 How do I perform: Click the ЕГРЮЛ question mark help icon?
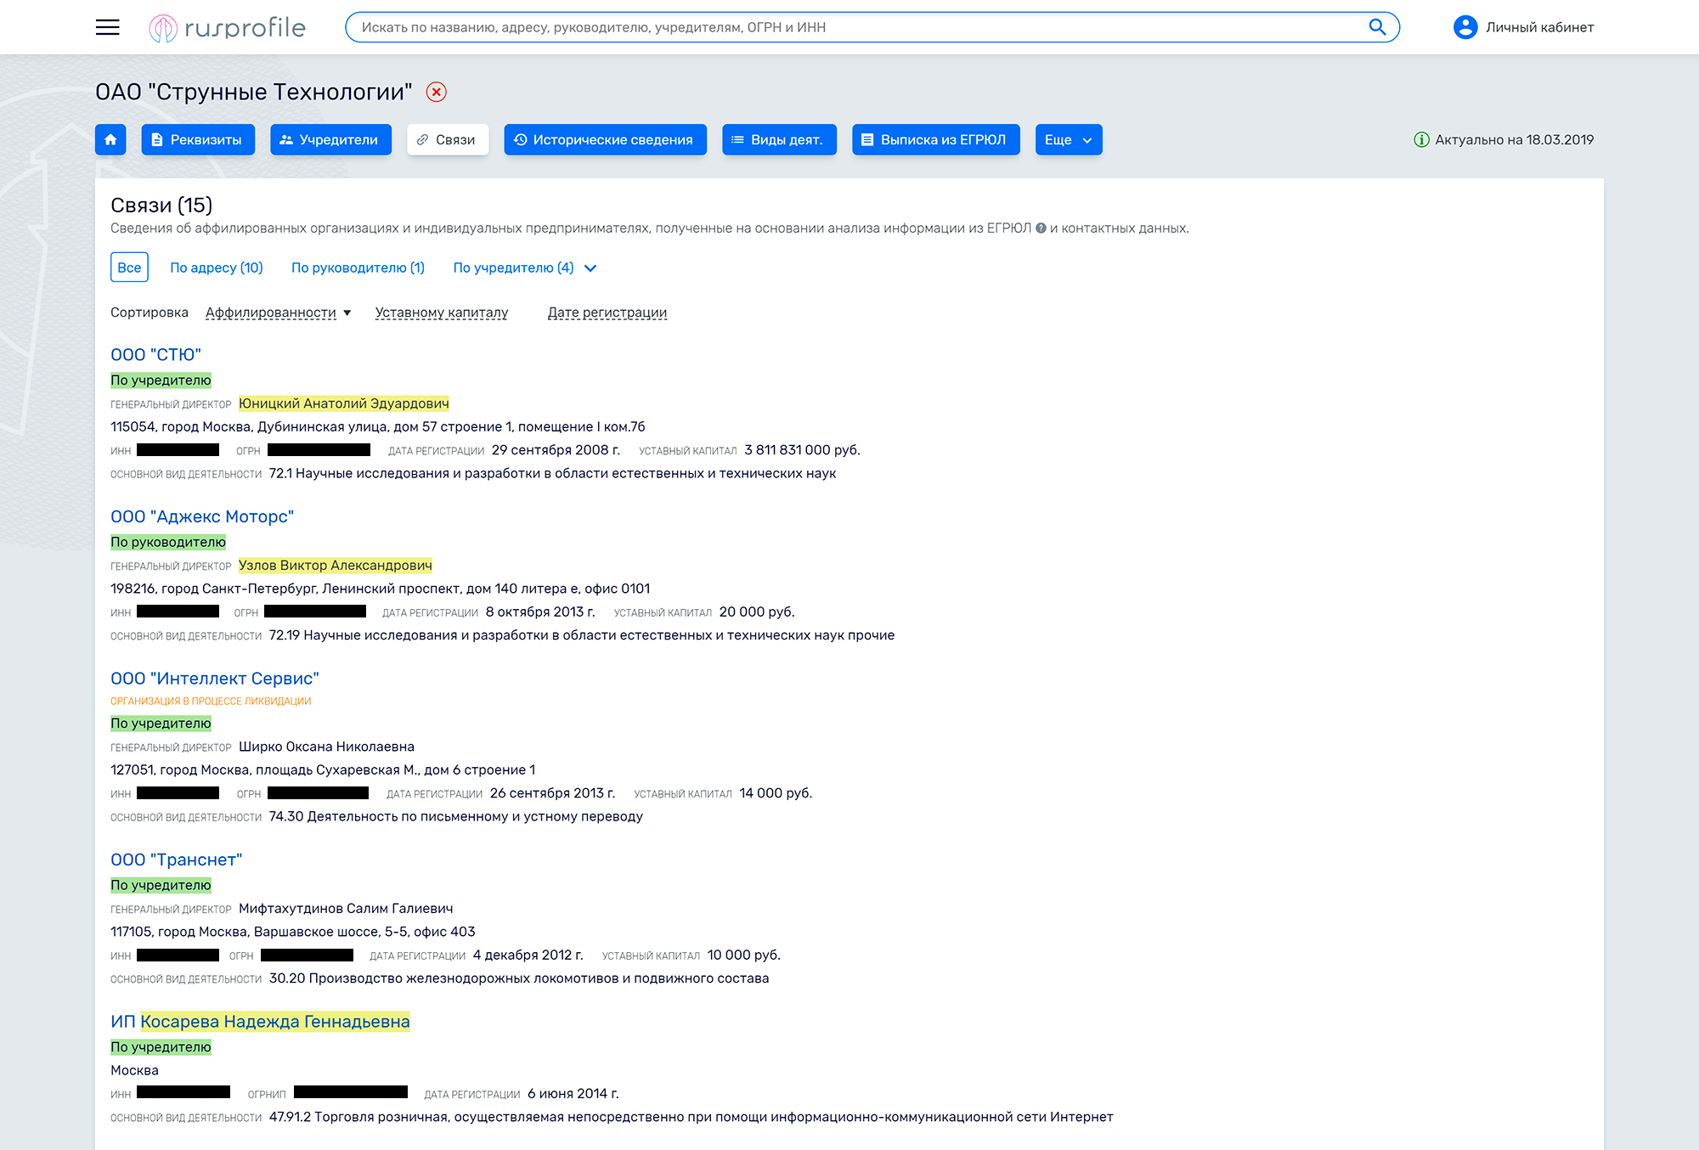coord(1041,228)
